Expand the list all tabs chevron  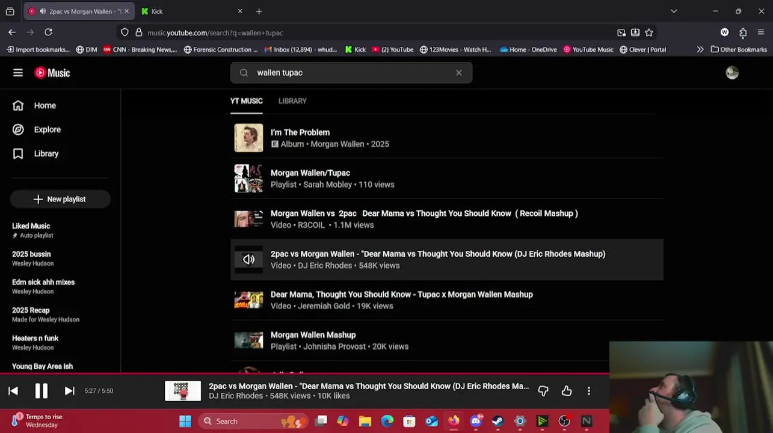click(x=674, y=11)
